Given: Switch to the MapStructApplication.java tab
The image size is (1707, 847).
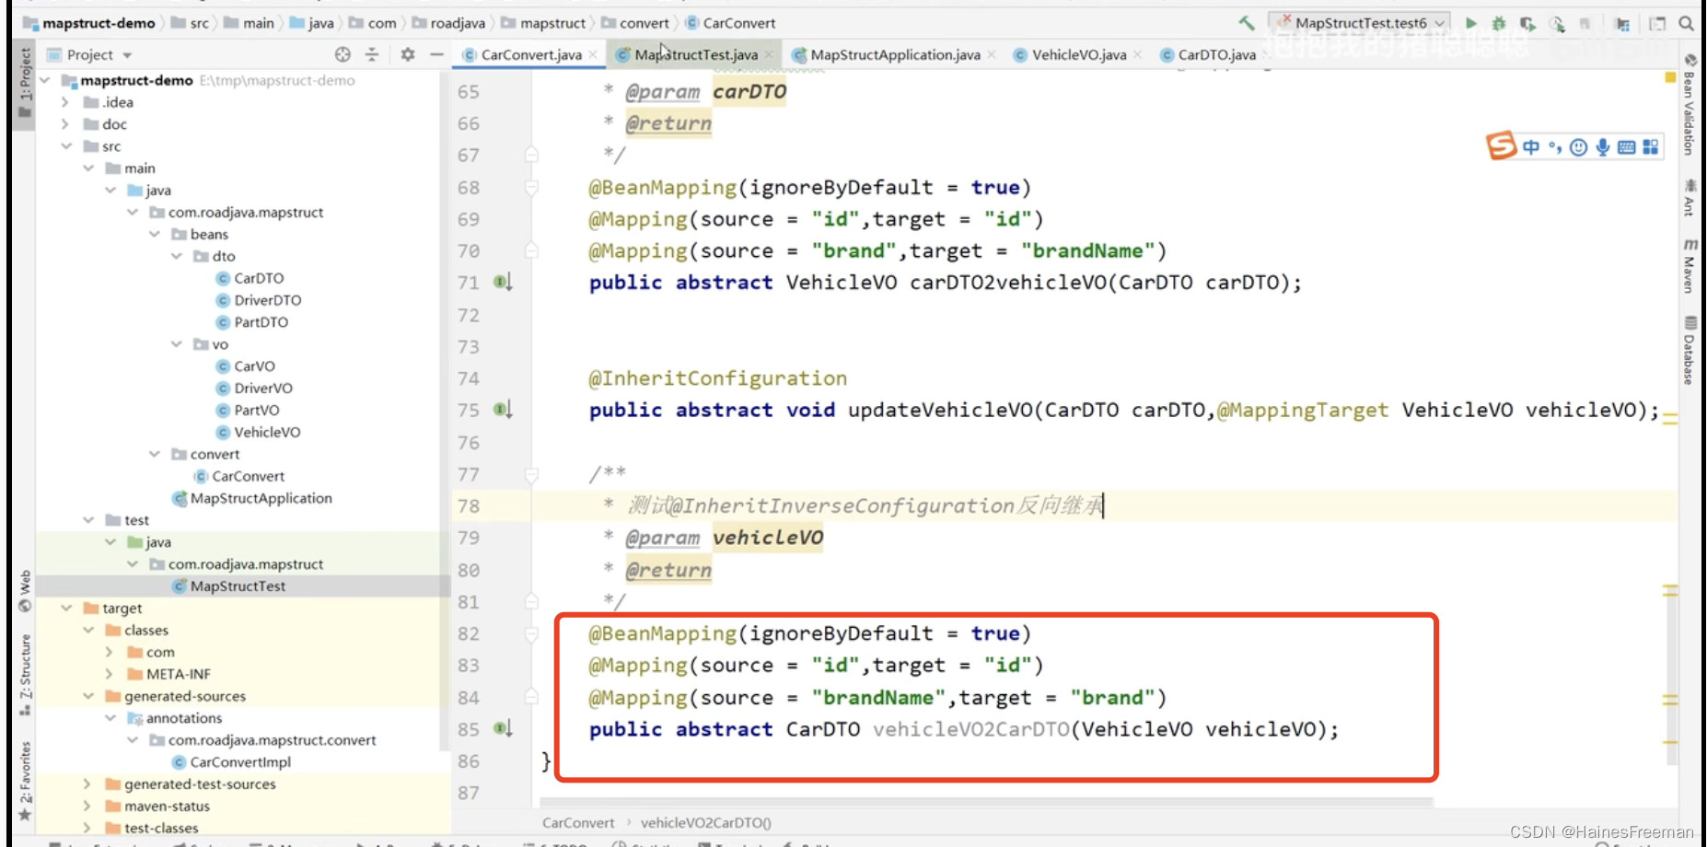Looking at the screenshot, I should 895,55.
